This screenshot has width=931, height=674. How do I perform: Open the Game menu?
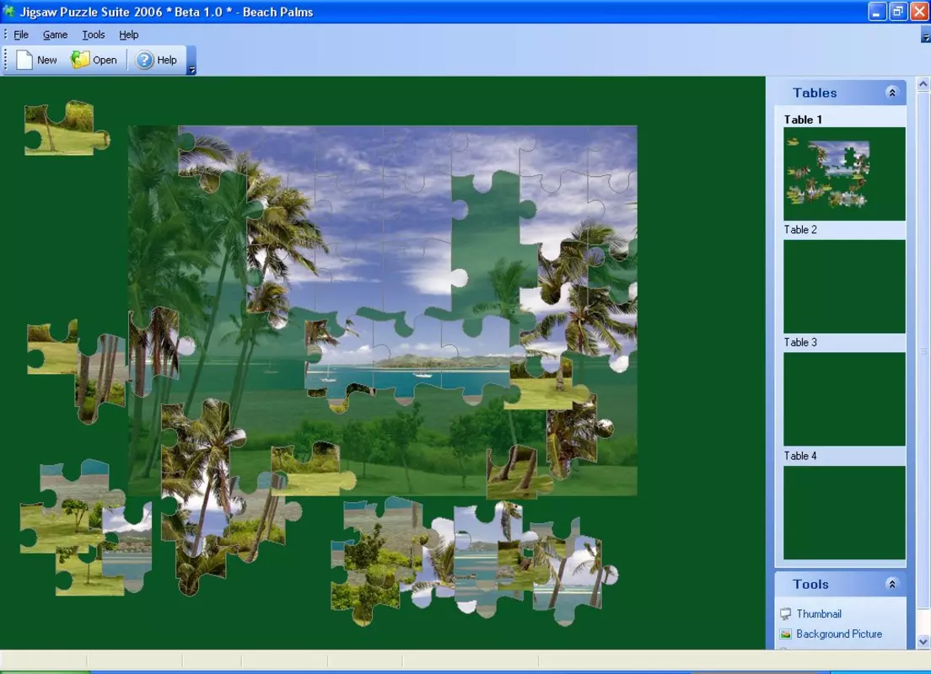[x=55, y=35]
